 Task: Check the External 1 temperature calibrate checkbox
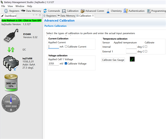(146, 52)
